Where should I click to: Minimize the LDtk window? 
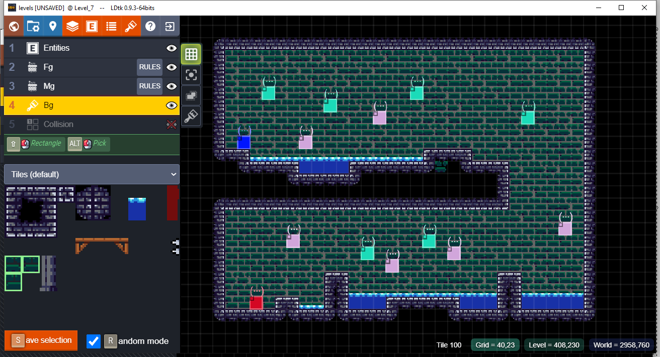599,8
